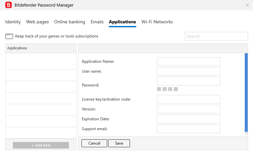Click the + Add item button
Viewport: 253px width, 164px height.
coord(41,145)
